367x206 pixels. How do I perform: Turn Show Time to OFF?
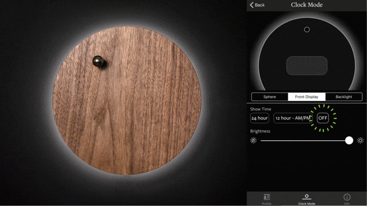point(323,118)
